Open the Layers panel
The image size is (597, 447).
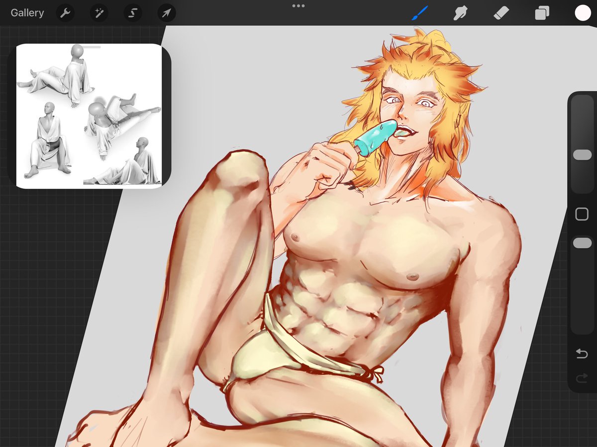pyautogui.click(x=542, y=13)
